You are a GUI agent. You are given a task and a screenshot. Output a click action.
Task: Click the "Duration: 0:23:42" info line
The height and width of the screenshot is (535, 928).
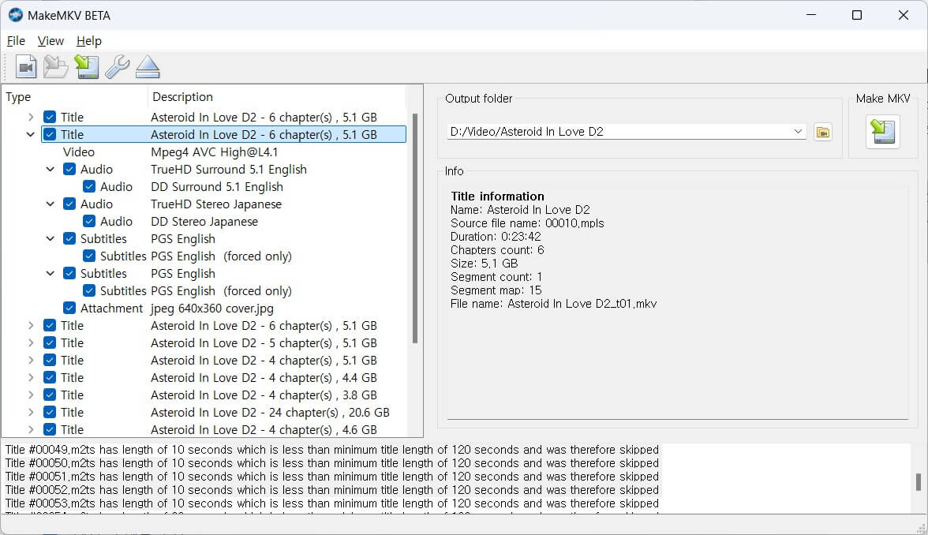[x=496, y=237]
